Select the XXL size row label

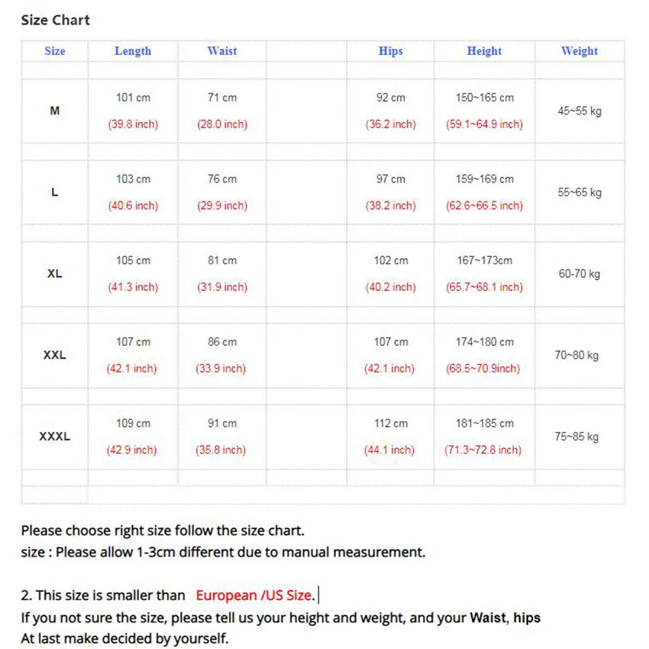[x=55, y=355]
